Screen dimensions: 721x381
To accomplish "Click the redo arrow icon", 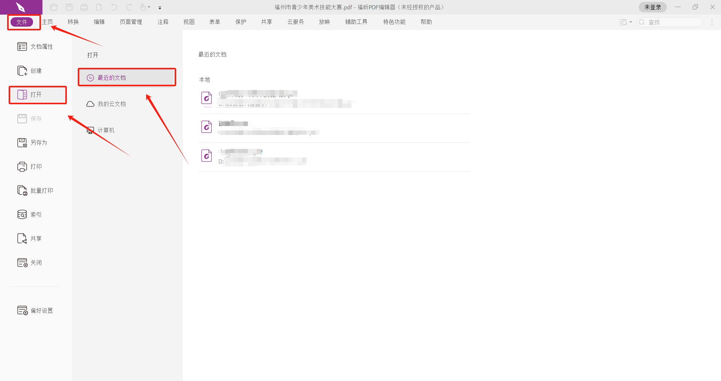I will click(129, 7).
